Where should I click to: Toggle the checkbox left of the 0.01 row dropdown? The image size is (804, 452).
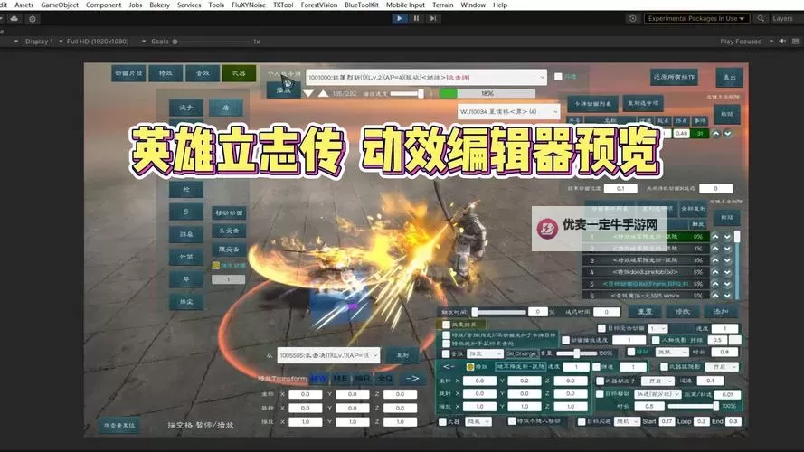[x=600, y=394]
